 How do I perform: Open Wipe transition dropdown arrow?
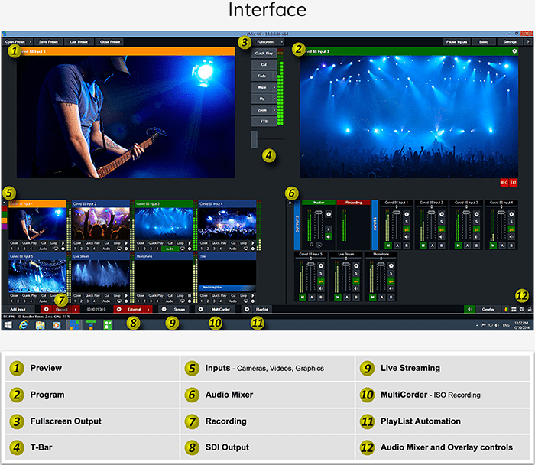pos(274,87)
